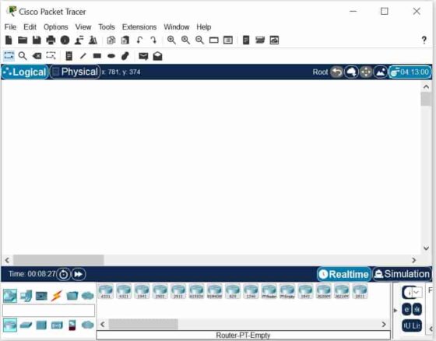This screenshot has width=436, height=341.
Task: Set Tiled Background image button
Action: [381, 72]
